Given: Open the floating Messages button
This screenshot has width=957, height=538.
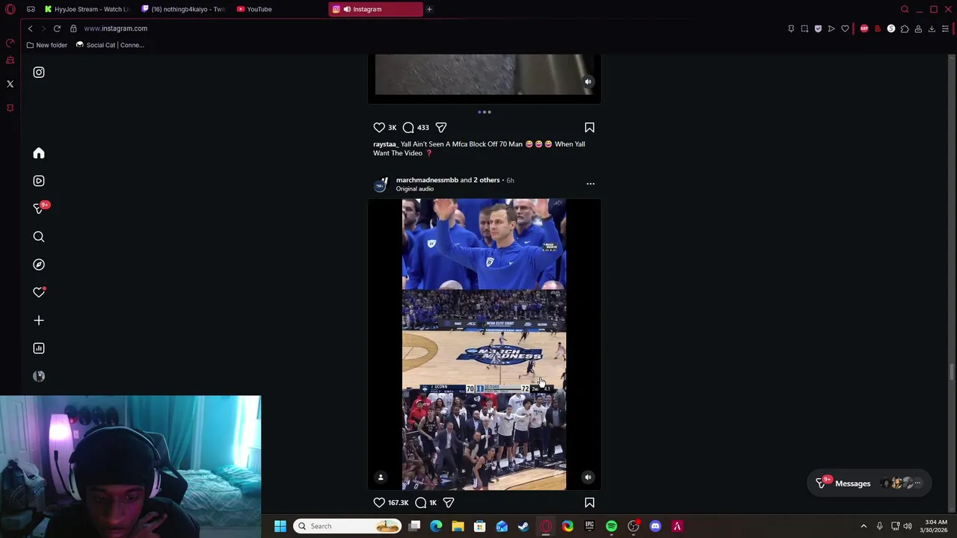Looking at the screenshot, I should coord(869,483).
